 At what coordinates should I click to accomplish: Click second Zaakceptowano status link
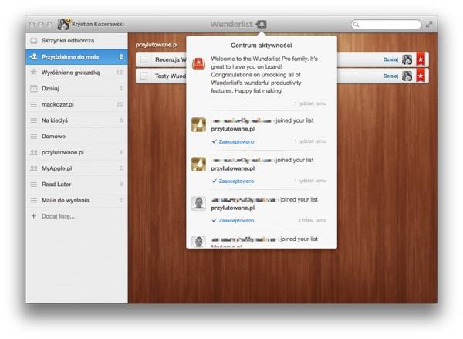236,181
